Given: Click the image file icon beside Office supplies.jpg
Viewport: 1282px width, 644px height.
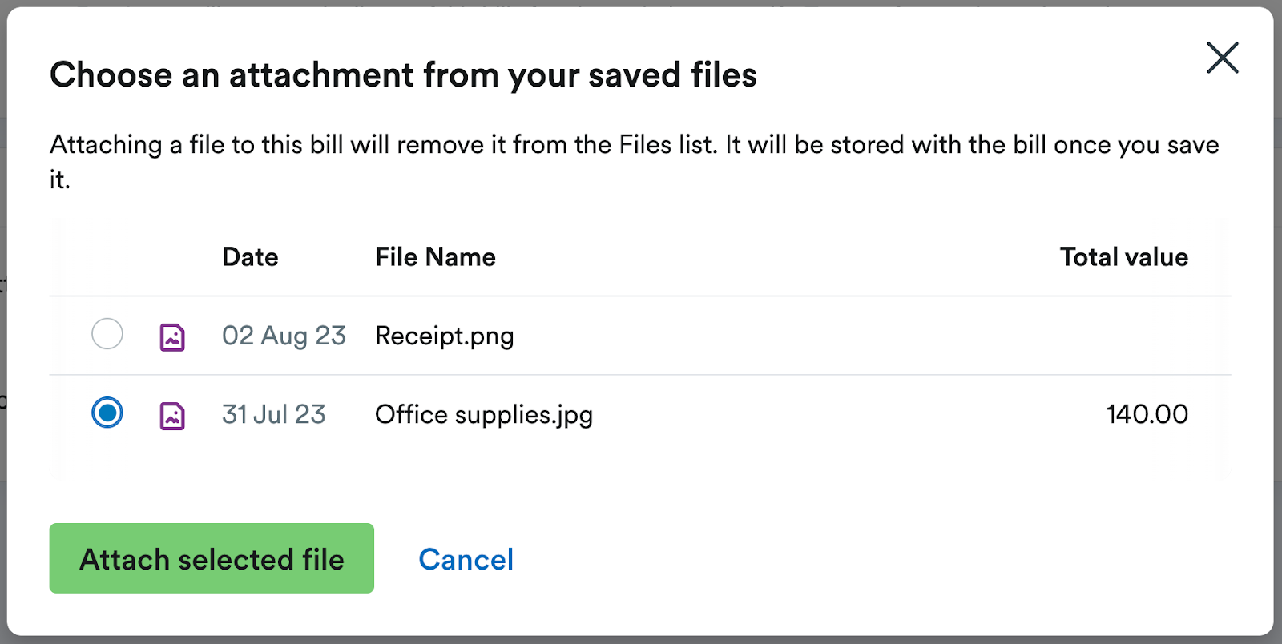Looking at the screenshot, I should click(172, 414).
